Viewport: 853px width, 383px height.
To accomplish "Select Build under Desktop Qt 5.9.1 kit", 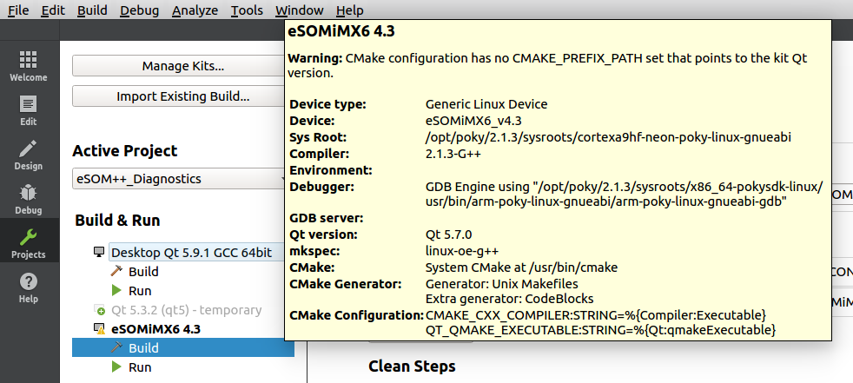I will (x=143, y=271).
